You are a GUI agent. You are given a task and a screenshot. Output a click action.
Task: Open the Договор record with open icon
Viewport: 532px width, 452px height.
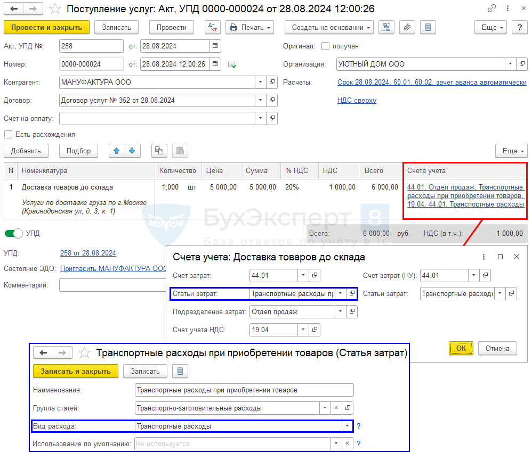pos(272,100)
